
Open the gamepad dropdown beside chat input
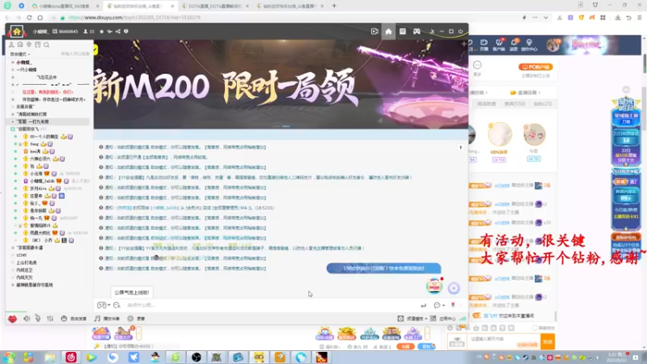(x=104, y=306)
